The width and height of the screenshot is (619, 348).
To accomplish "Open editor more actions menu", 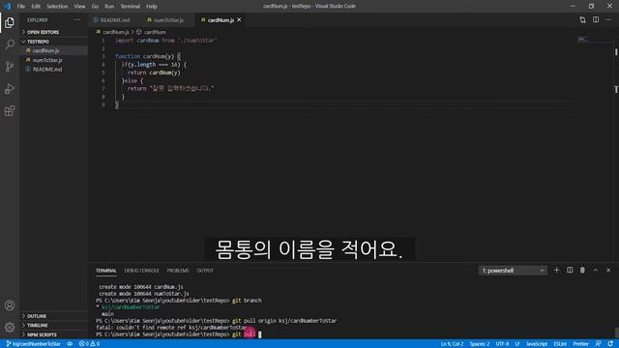I will point(608,19).
